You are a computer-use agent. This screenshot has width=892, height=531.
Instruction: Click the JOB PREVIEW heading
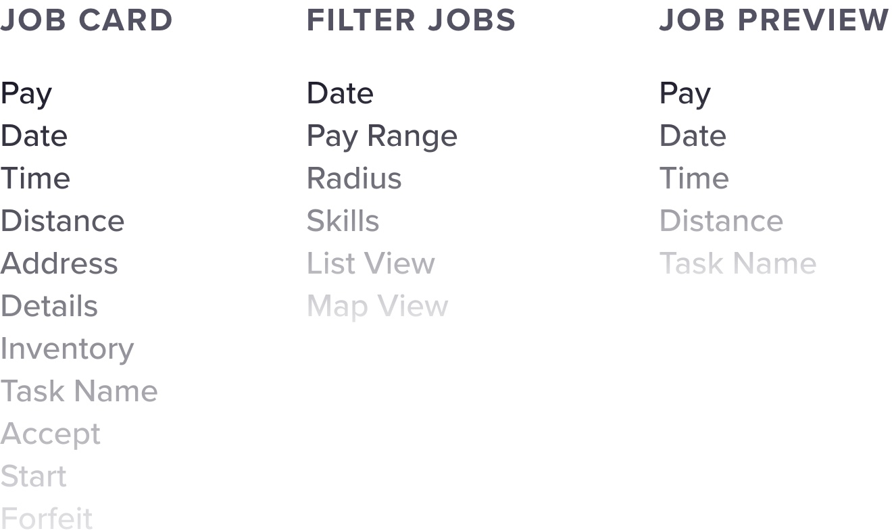coord(774,20)
